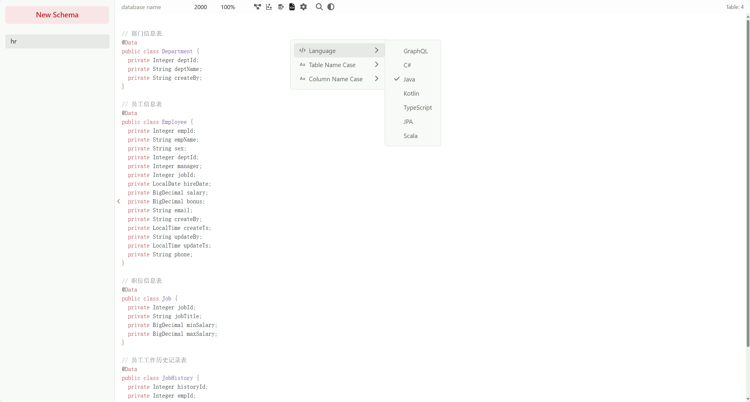The width and height of the screenshot is (750, 402).
Task: Expand the Language submenu arrow
Action: 376,50
